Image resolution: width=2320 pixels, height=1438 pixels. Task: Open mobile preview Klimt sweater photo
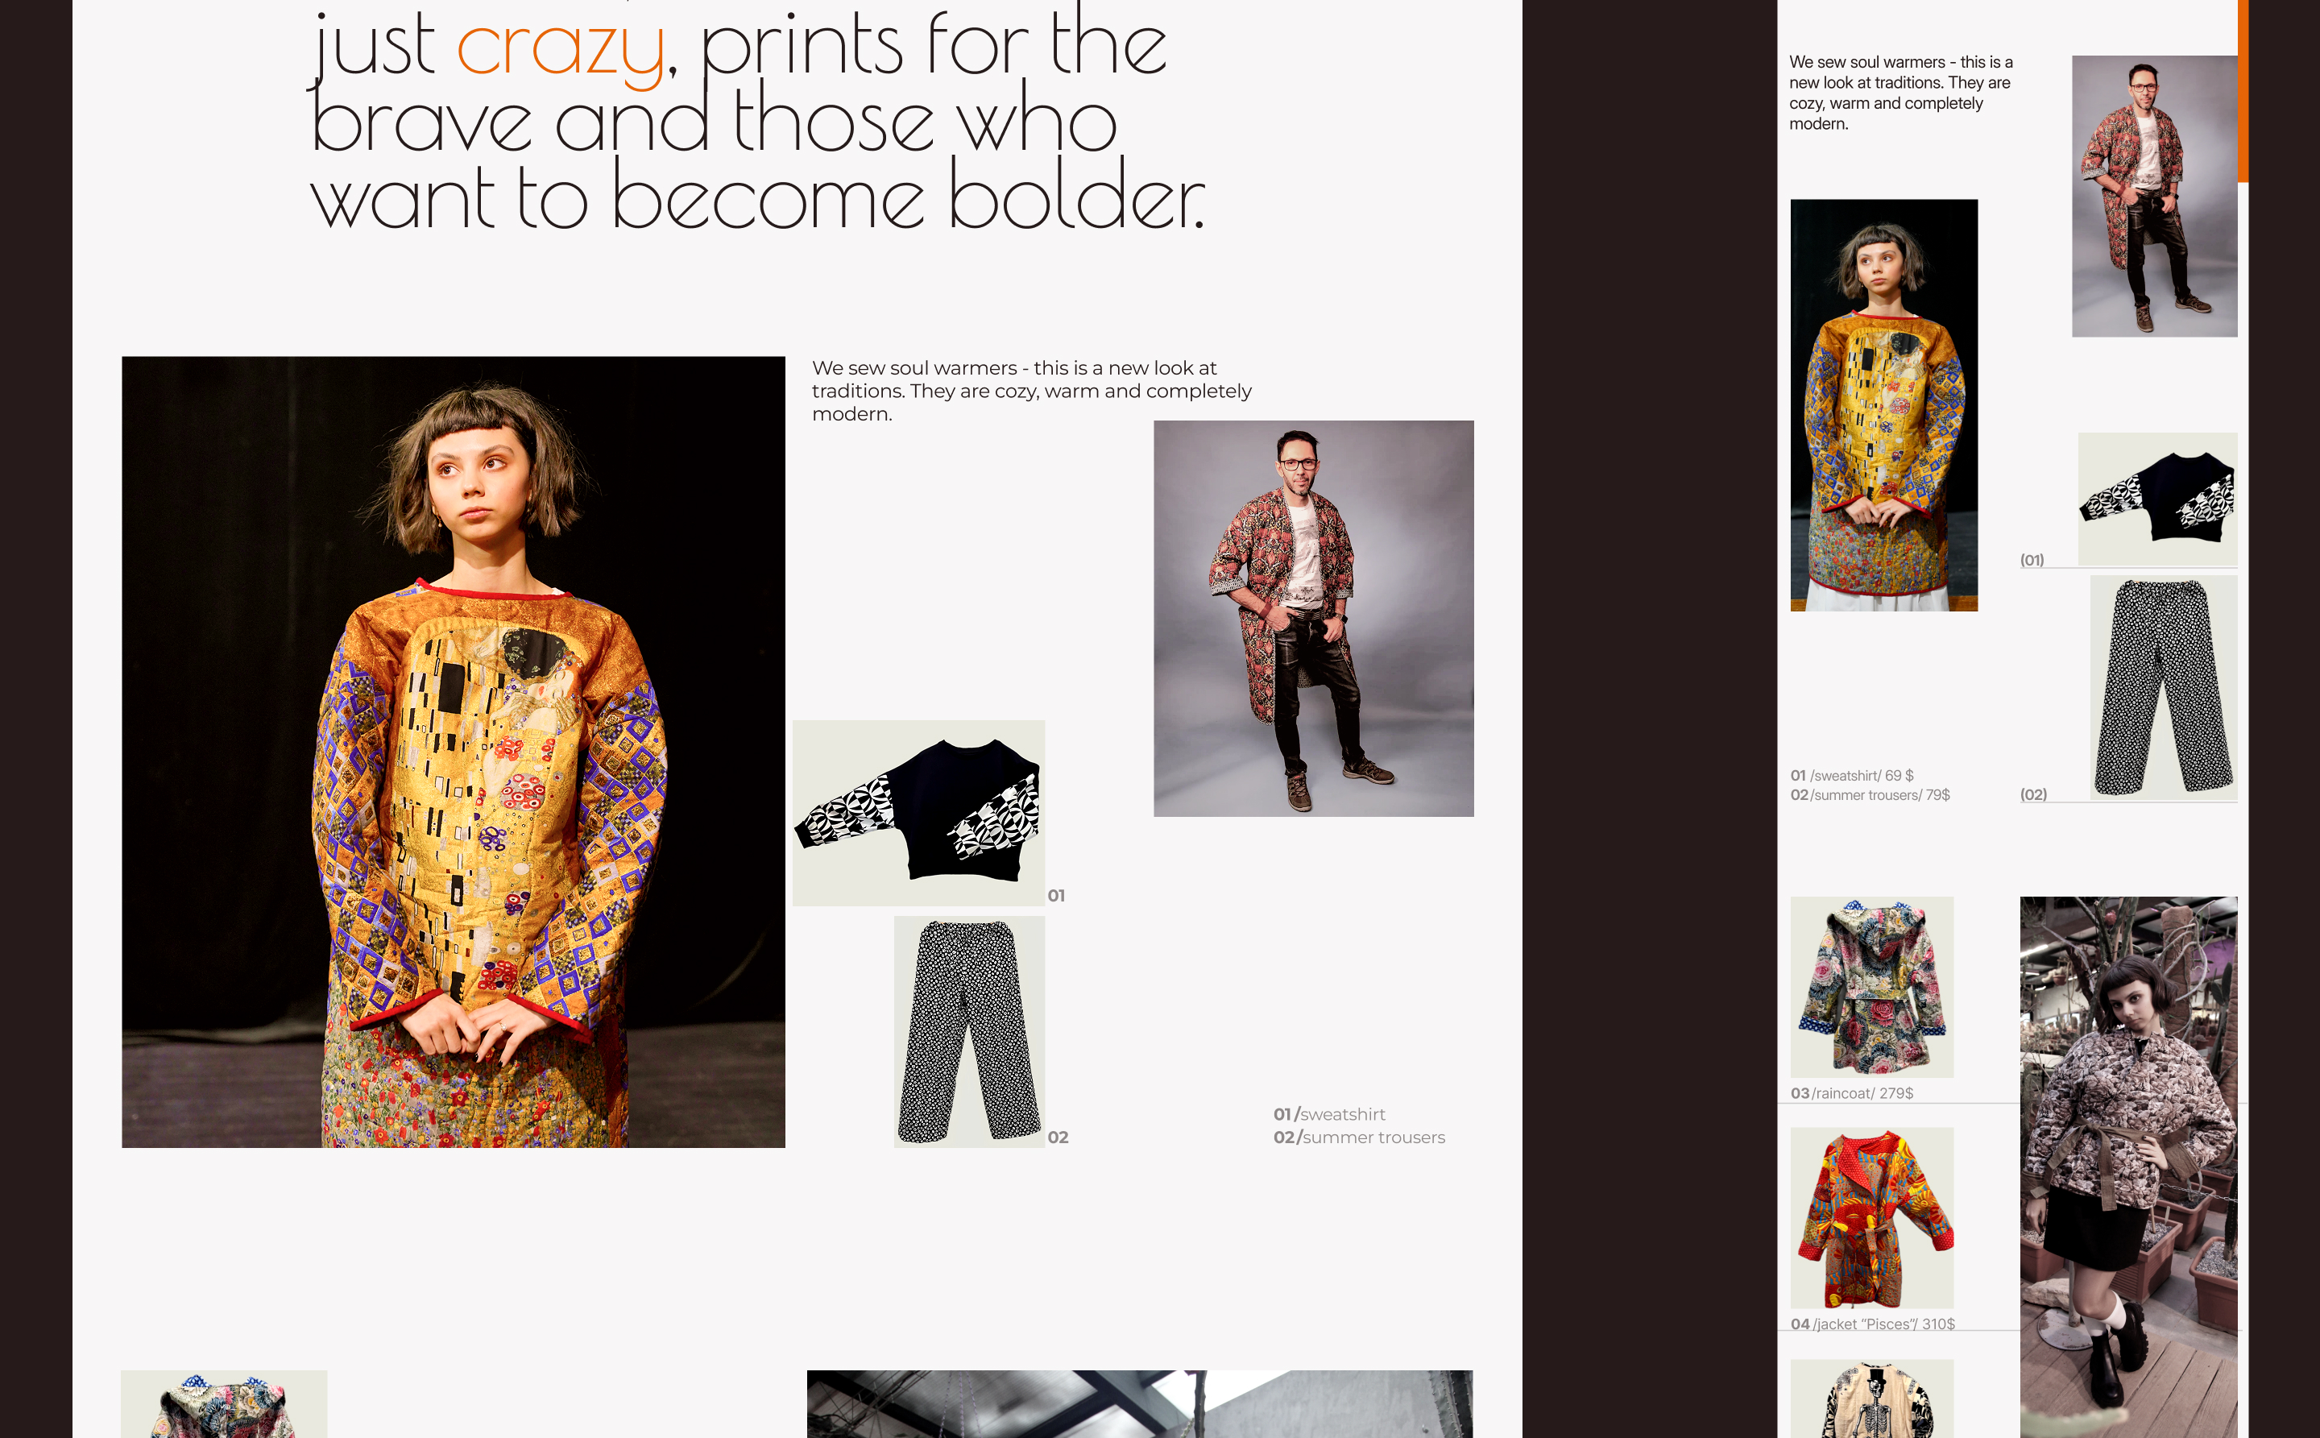[1883, 404]
